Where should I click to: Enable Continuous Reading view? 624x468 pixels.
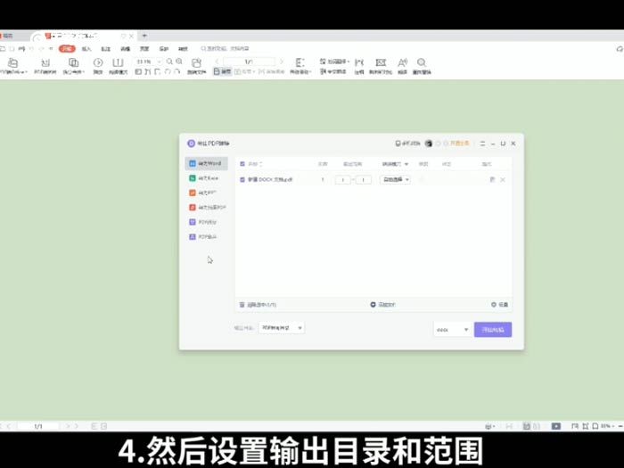(271, 71)
